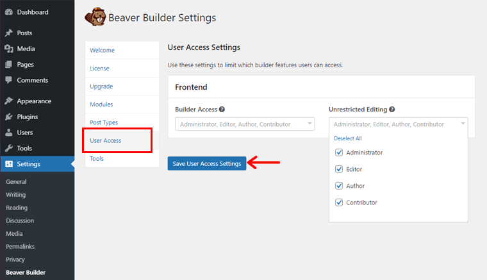487x280 pixels.
Task: Click the Comments bubble icon
Action: coord(8,80)
